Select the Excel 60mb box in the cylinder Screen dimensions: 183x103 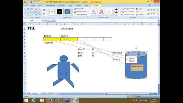137,68
